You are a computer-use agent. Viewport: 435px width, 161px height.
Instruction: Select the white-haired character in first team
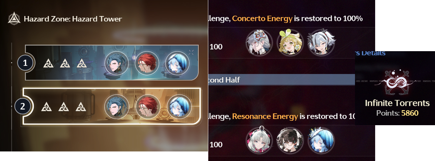click(x=321, y=43)
